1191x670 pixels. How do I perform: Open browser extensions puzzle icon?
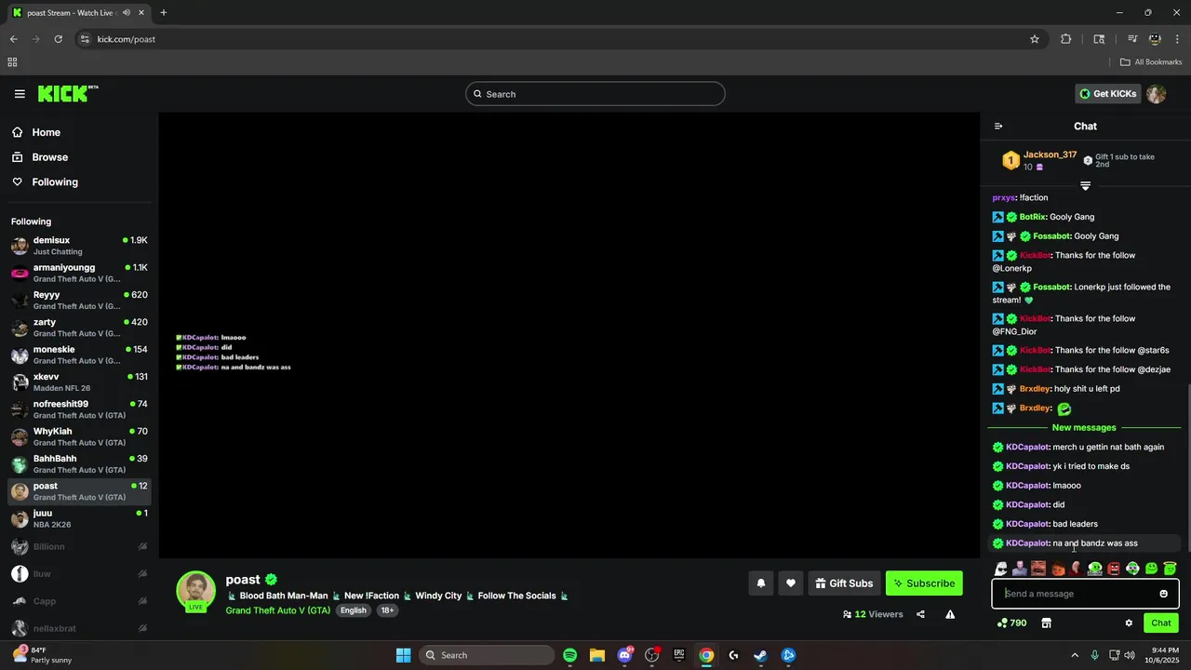[1065, 39]
